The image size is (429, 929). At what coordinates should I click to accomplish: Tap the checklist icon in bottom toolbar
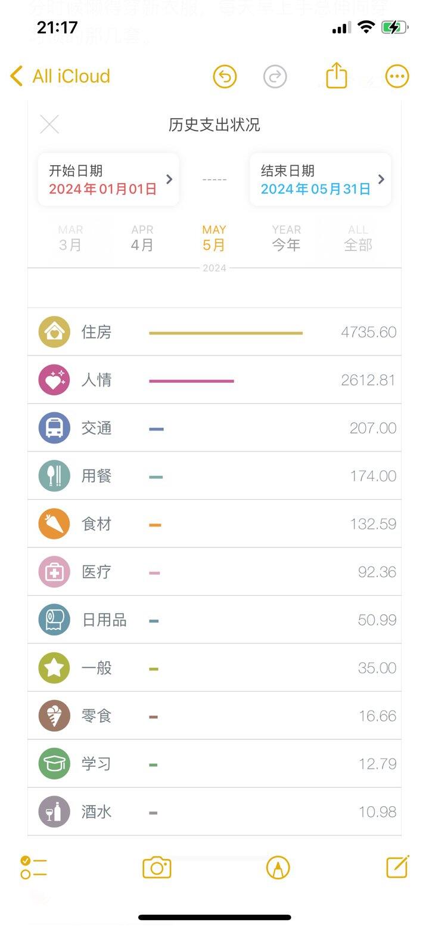click(x=33, y=868)
